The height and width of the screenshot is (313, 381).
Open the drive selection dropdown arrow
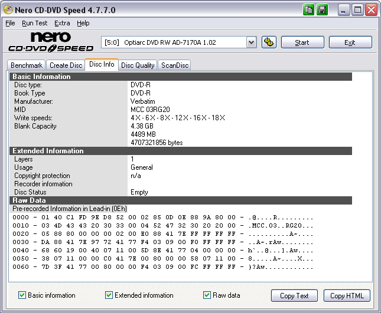point(251,42)
